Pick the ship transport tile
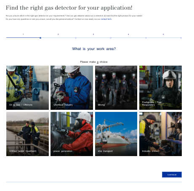194x191 pixels. coord(116,134)
